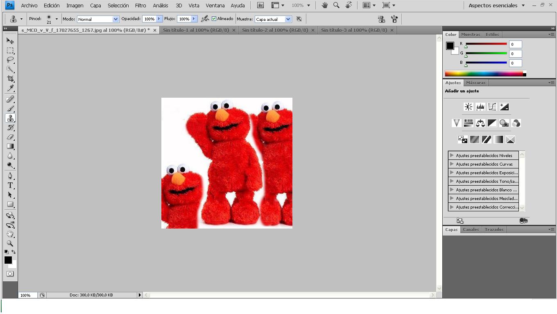Click the zoom percentage field in status bar

click(x=27, y=295)
